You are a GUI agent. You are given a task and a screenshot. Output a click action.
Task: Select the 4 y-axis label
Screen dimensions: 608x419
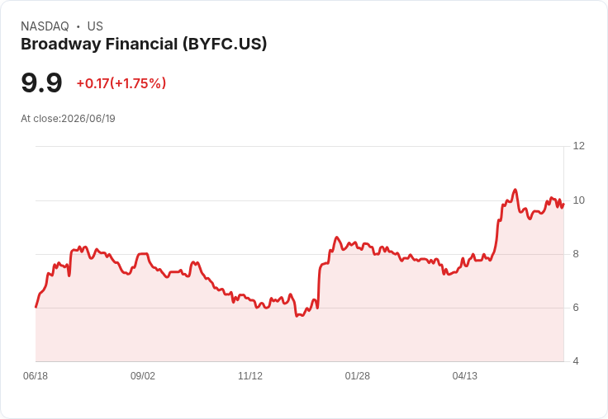[576, 361]
